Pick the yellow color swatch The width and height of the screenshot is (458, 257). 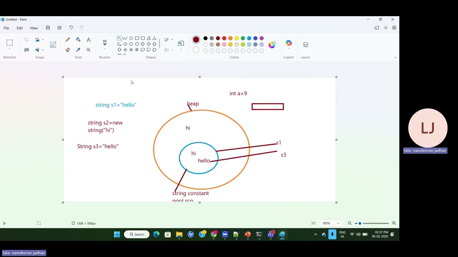237,38
